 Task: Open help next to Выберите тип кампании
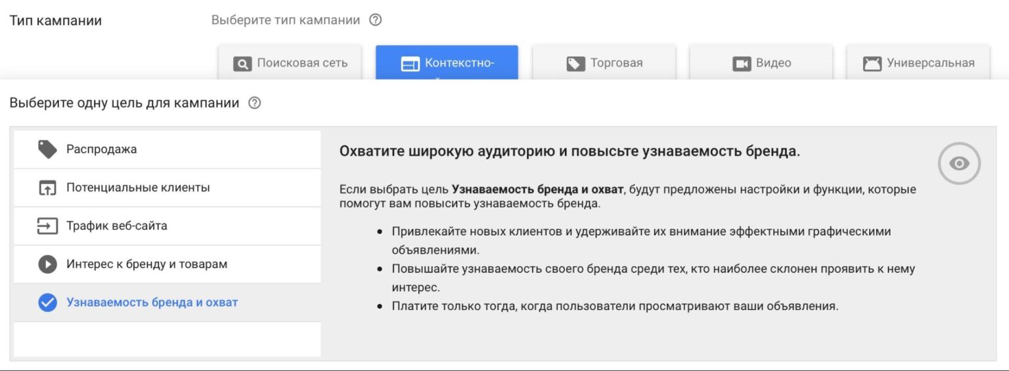[x=375, y=20]
